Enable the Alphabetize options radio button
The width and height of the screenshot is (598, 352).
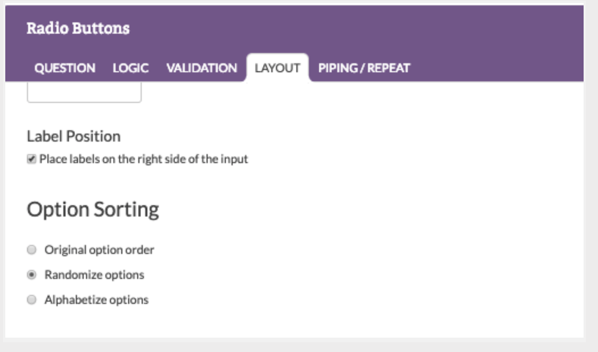coord(32,300)
